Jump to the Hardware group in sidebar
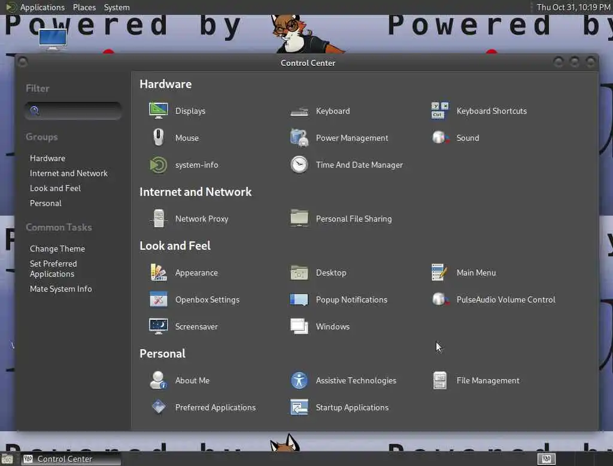The image size is (613, 466). point(48,158)
